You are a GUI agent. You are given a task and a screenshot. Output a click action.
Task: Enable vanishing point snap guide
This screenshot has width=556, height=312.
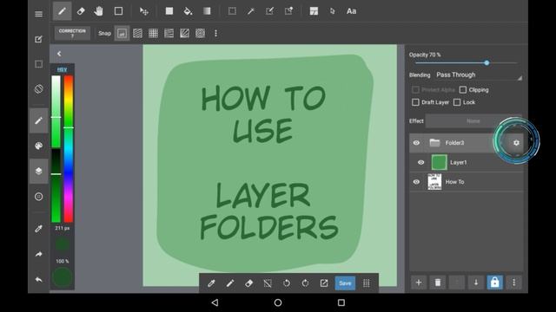point(169,33)
